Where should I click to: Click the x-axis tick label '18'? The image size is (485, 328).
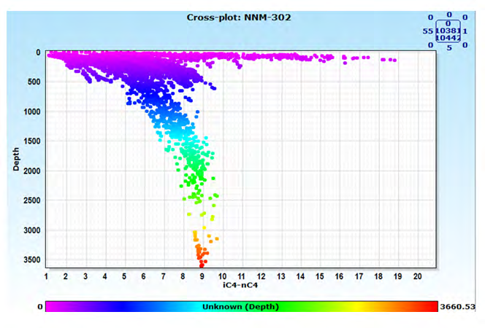pyautogui.click(x=378, y=276)
